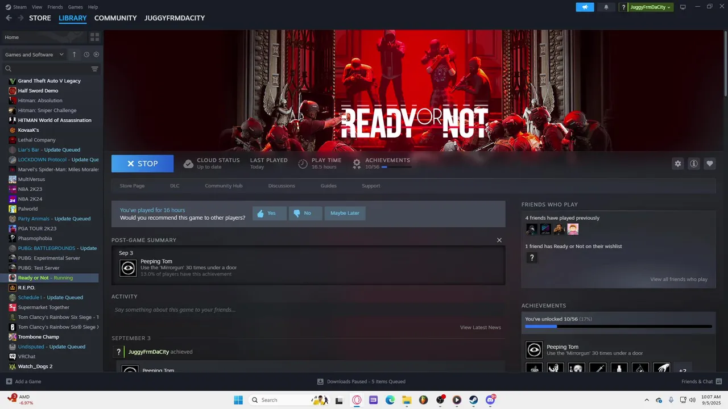This screenshot has height=409, width=728.
Task: Show hidden system tray icons
Action: pyautogui.click(x=646, y=400)
